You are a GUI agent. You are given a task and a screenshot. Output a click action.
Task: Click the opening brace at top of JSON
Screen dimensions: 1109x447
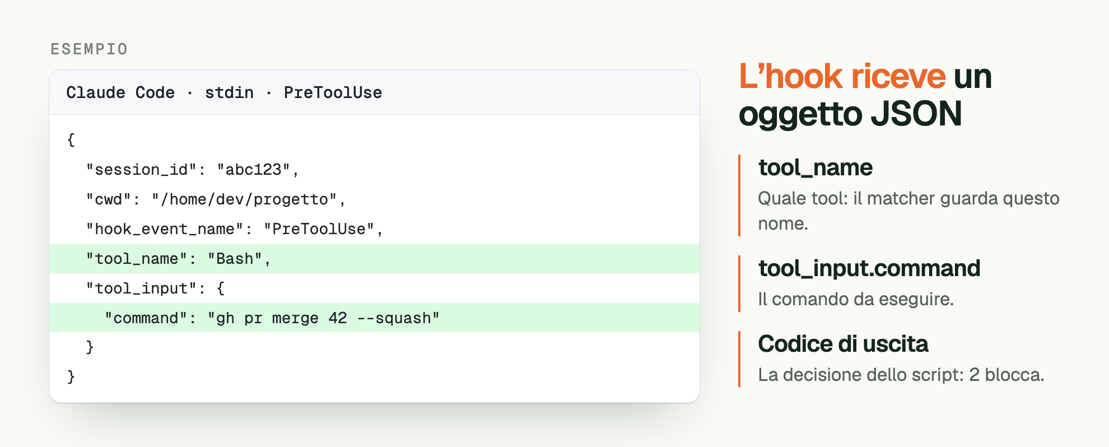point(71,139)
